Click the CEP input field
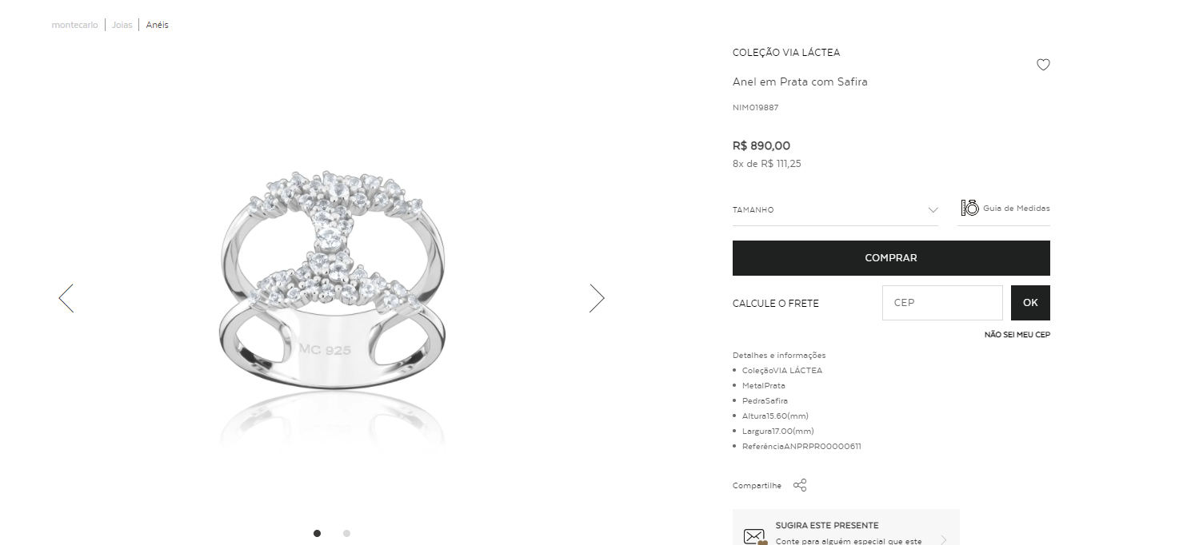The height and width of the screenshot is (545, 1191). 942,303
